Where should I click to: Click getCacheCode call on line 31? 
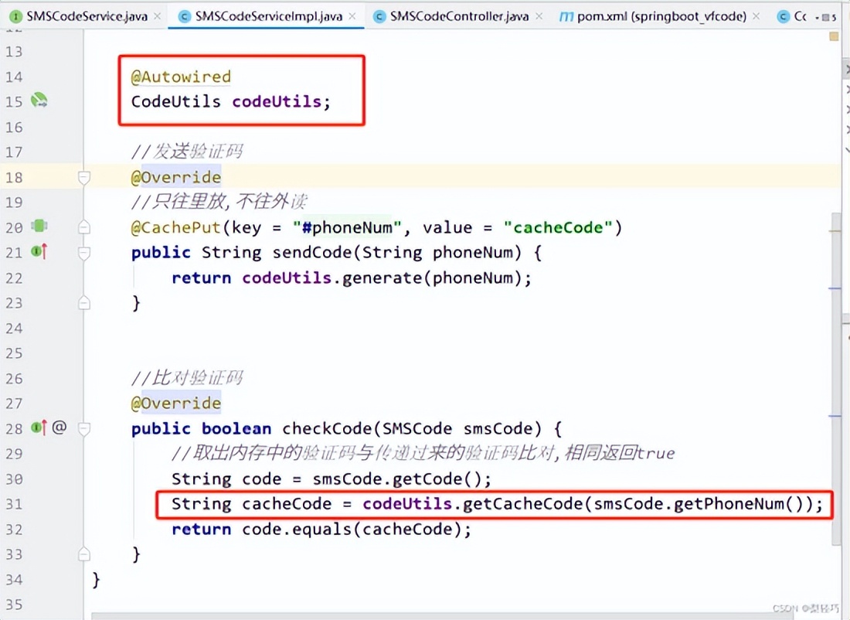522,504
